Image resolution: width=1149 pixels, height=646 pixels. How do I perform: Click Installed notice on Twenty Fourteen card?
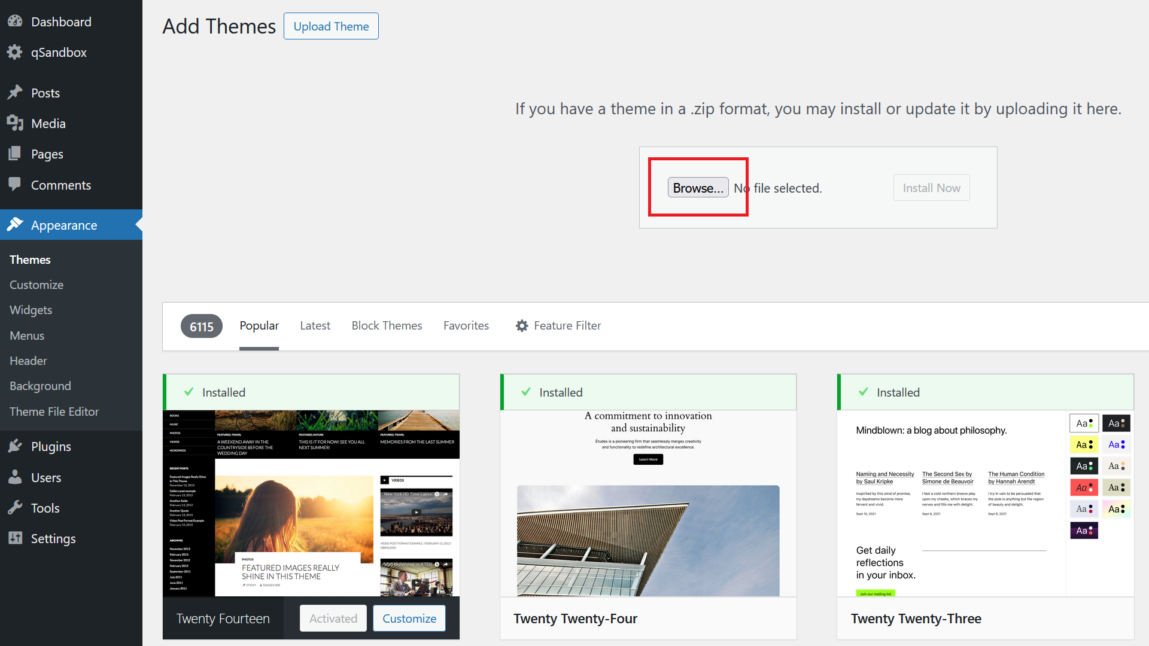311,392
